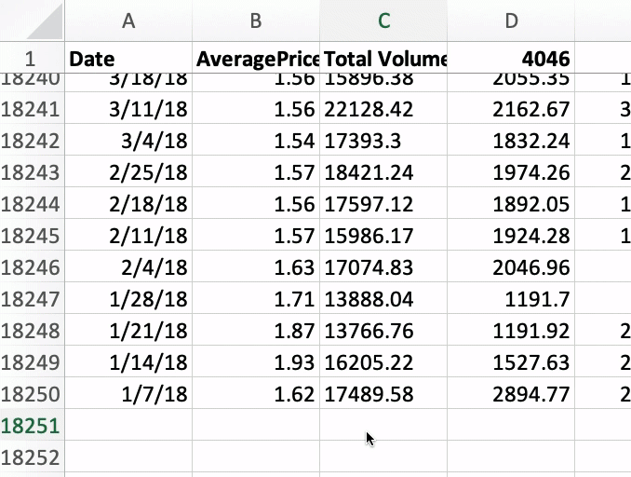Select row 1 header
Viewport: 631px width, 477px height.
pyautogui.click(x=32, y=59)
